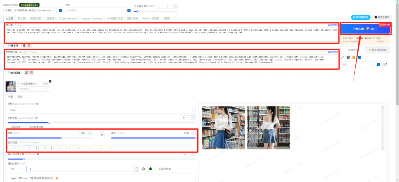399x182 pixels.
Task: Swap width and height values
Action: pyautogui.click(x=102, y=135)
